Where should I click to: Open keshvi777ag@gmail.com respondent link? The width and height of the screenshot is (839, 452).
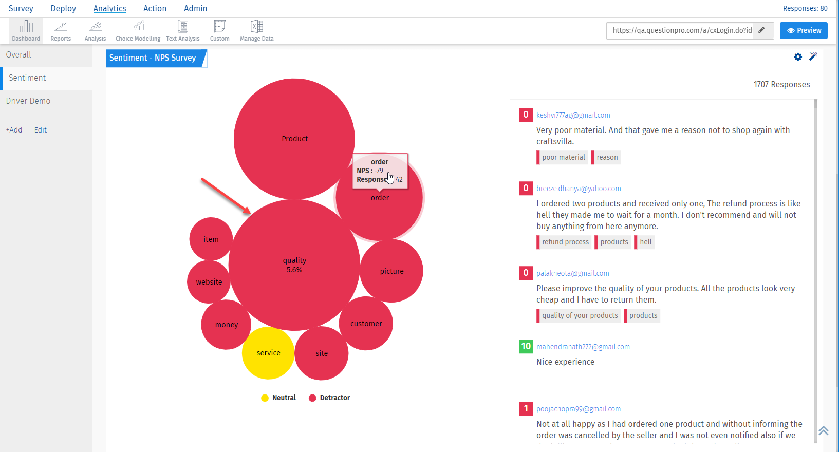tap(573, 115)
